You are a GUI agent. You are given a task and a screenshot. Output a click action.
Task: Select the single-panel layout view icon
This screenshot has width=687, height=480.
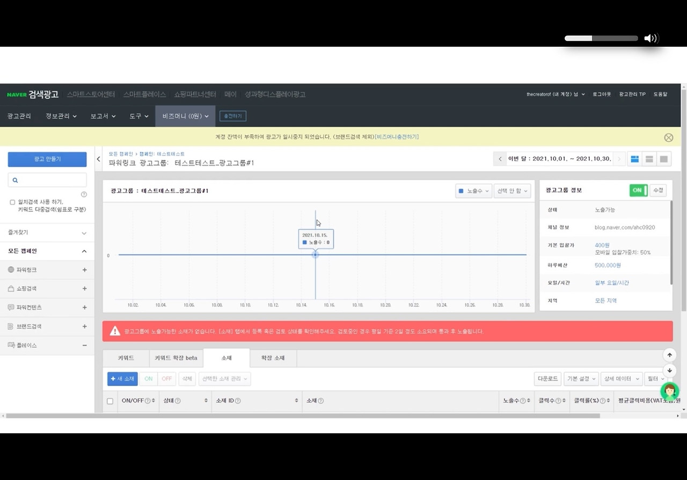click(664, 159)
